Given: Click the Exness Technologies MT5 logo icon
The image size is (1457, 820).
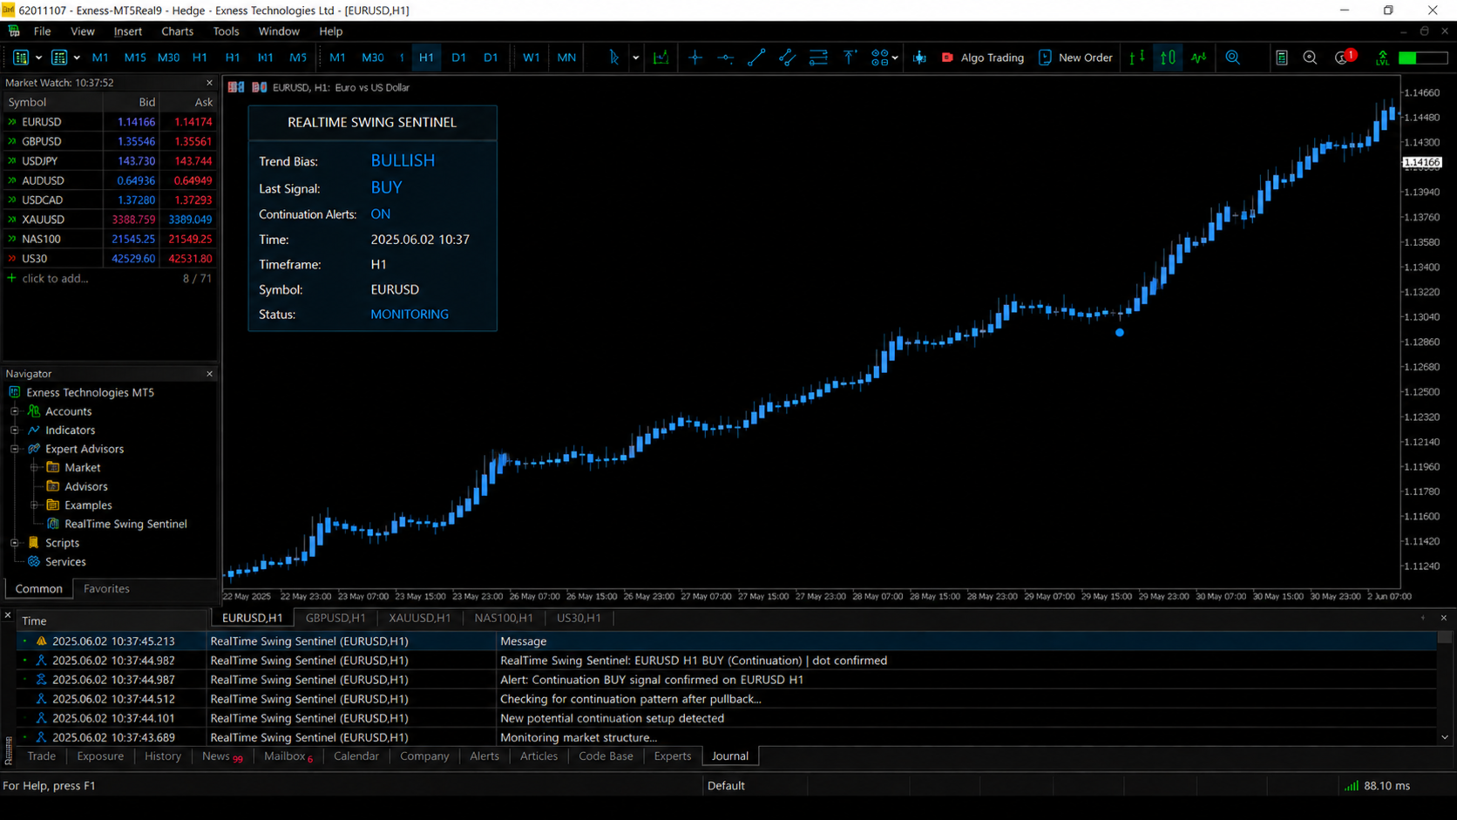Looking at the screenshot, I should click(15, 392).
